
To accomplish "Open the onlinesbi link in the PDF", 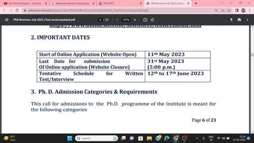I will 125,26.
